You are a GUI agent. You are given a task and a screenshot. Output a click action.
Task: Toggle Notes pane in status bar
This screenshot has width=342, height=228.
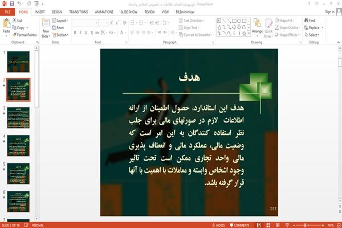(218, 225)
